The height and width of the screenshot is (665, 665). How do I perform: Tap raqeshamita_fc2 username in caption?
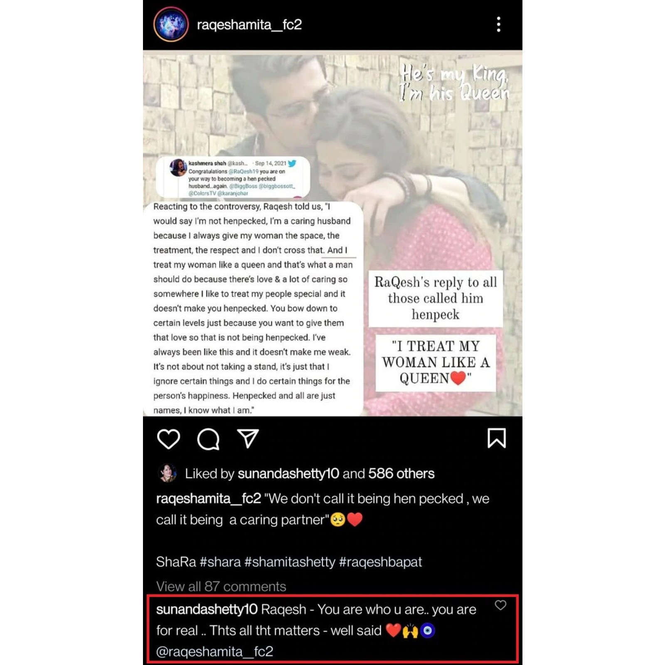[x=209, y=498]
